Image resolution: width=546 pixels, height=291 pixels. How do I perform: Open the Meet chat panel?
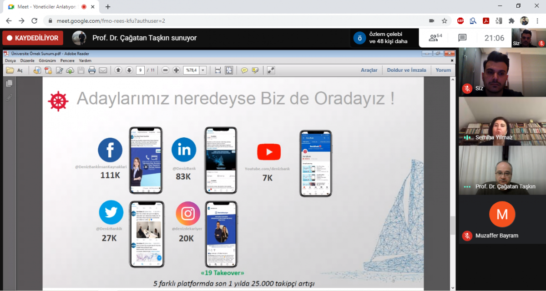click(462, 38)
